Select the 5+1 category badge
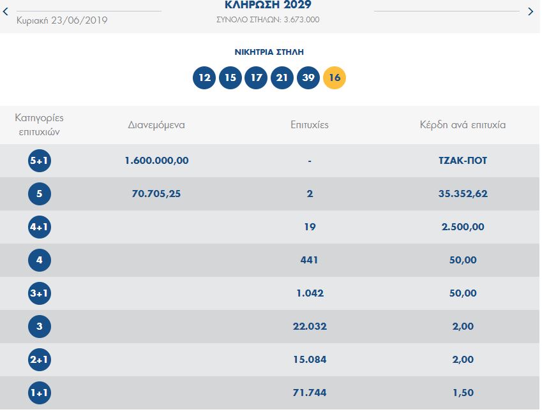The width and height of the screenshot is (549, 412). 40,161
